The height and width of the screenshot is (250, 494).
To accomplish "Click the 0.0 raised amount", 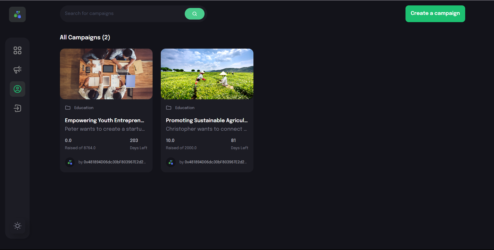I will tap(68, 140).
